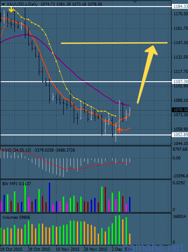Click the 1147.30 value on the price scale
Screen dimensions: 188x252
tap(181, 43)
